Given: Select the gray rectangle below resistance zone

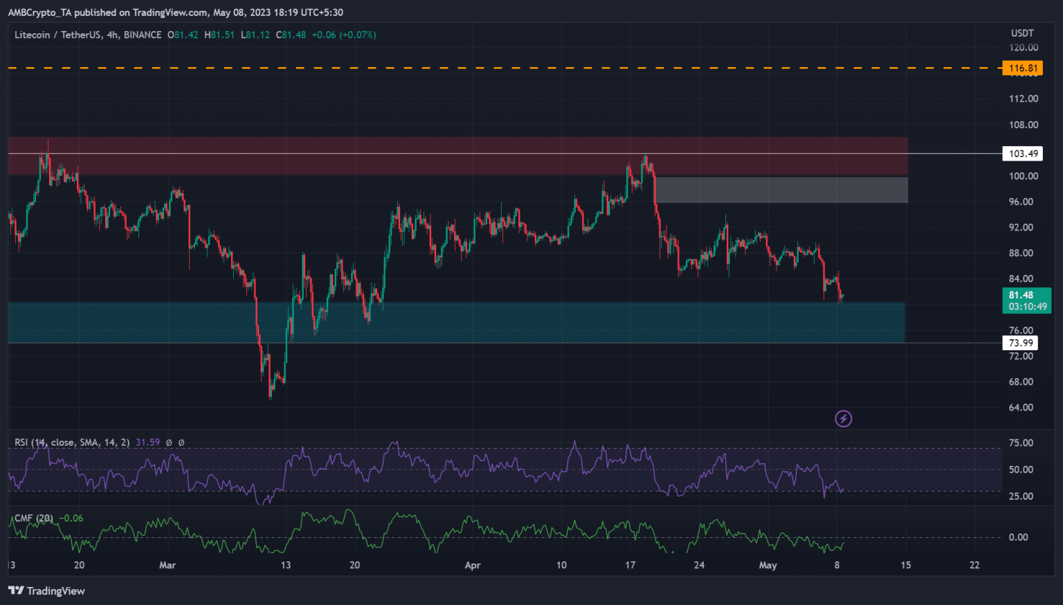Looking at the screenshot, I should click(x=781, y=190).
